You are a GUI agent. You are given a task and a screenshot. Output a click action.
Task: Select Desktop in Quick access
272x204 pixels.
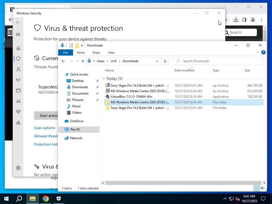pos(78,81)
